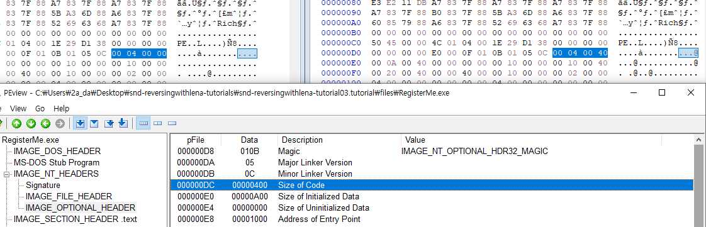Click highlighted bytes 00 04 00 40 in right hex pane
706x227 pixels.
(580, 53)
